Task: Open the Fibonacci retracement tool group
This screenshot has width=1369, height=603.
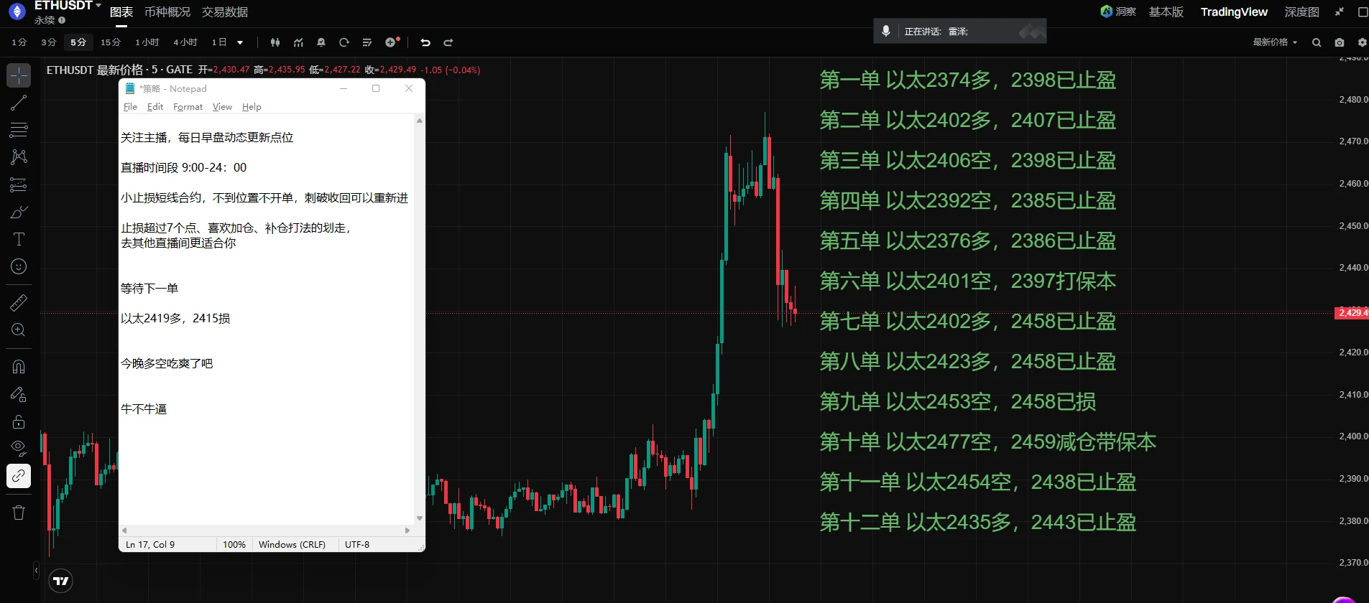Action: (19, 130)
